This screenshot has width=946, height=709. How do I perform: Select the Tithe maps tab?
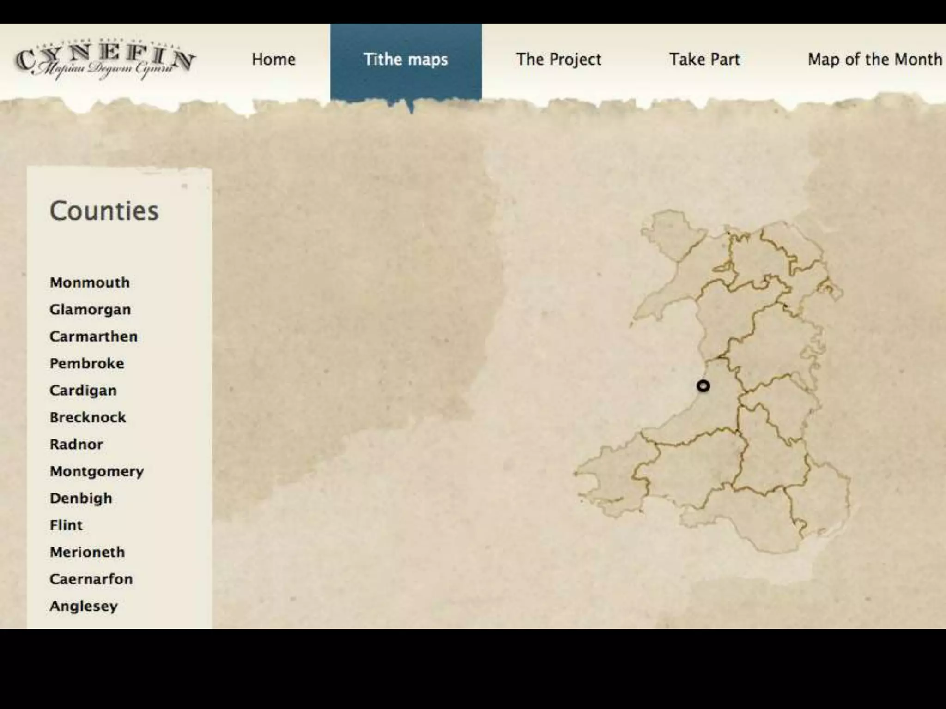click(406, 60)
